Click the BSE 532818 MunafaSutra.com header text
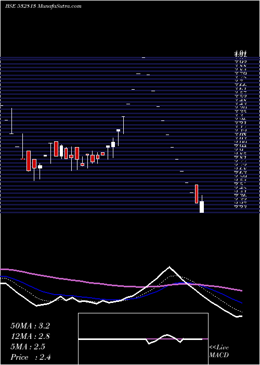Viewport: 260px width, 365px height. point(43,6)
